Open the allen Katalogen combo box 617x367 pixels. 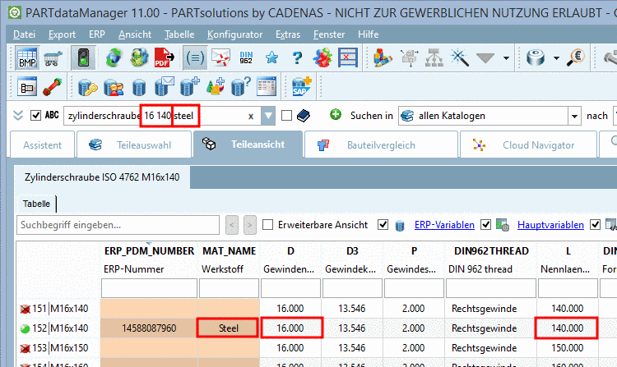[489, 116]
